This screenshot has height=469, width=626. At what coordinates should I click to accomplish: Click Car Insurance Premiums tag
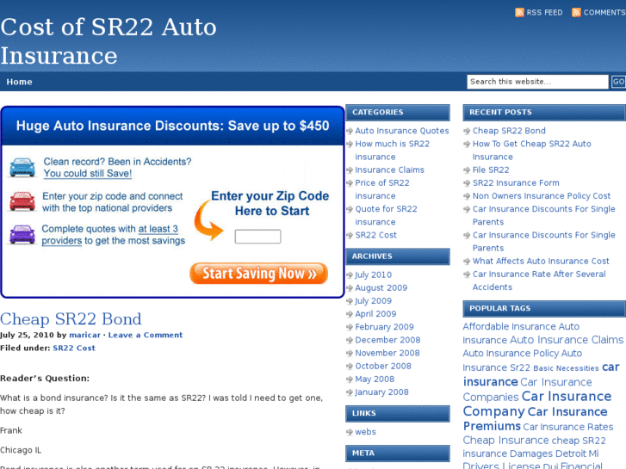click(535, 419)
